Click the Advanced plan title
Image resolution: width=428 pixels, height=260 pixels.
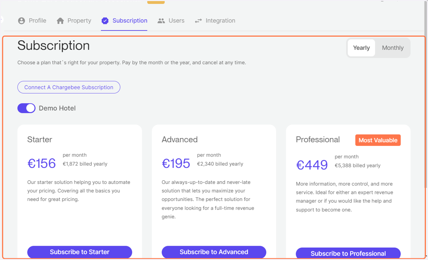tap(180, 139)
